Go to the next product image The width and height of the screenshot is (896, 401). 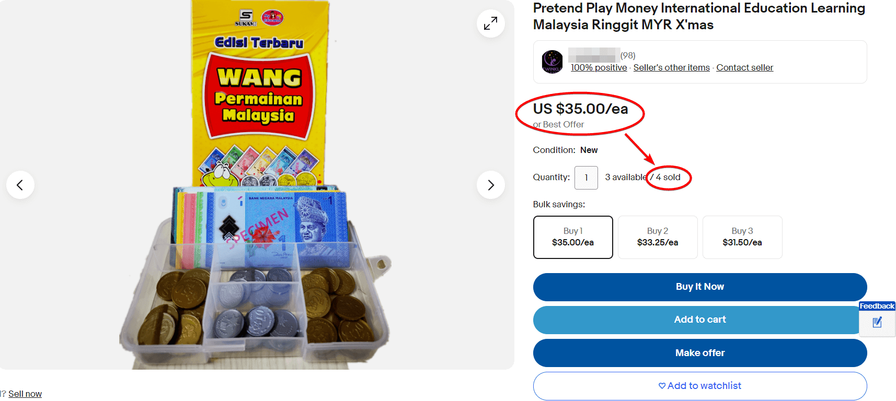tap(490, 185)
